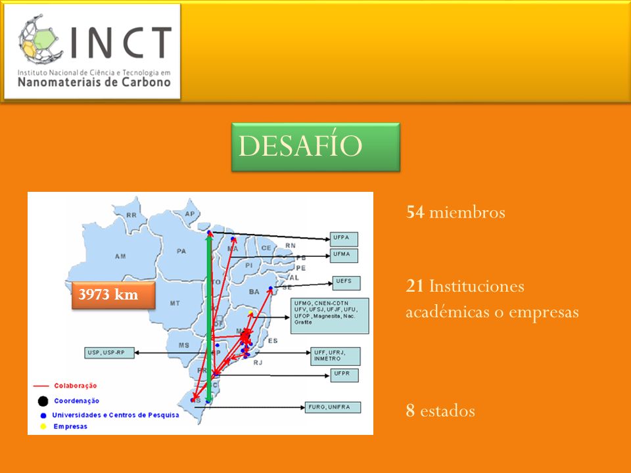This screenshot has width=631, height=473.
Task: Click the PI state label on map
Action: click(x=248, y=265)
